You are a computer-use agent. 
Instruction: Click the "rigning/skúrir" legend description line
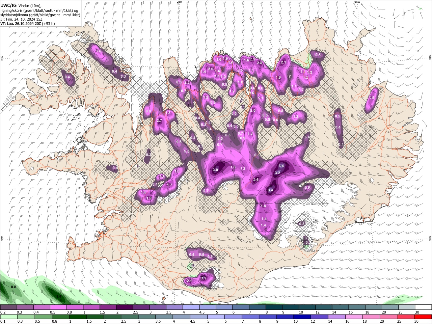pyautogui.click(x=39, y=10)
